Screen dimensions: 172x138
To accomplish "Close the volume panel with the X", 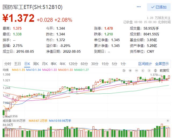I will click(168, 121).
